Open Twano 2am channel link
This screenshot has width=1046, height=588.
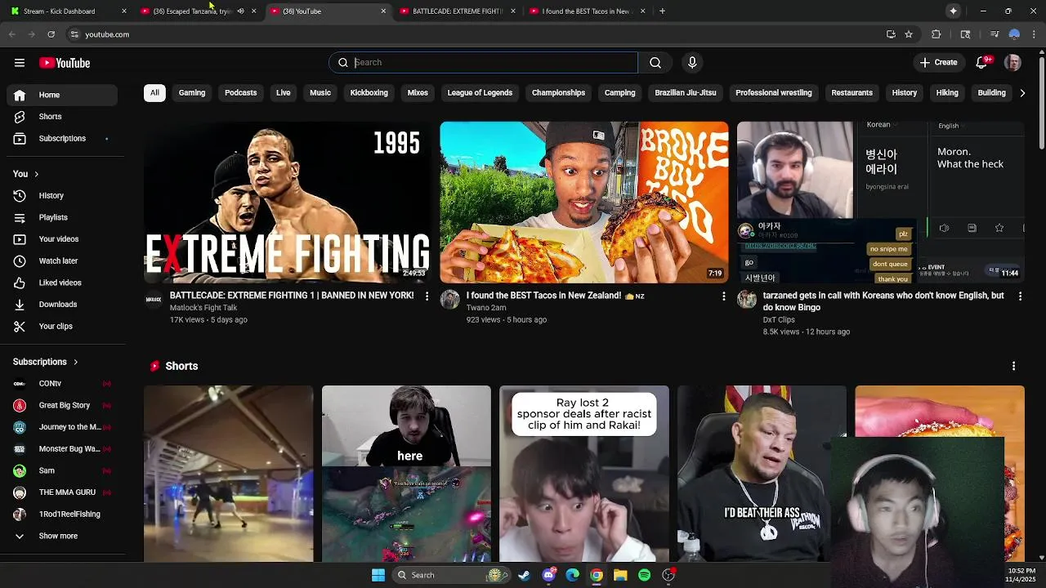point(486,308)
